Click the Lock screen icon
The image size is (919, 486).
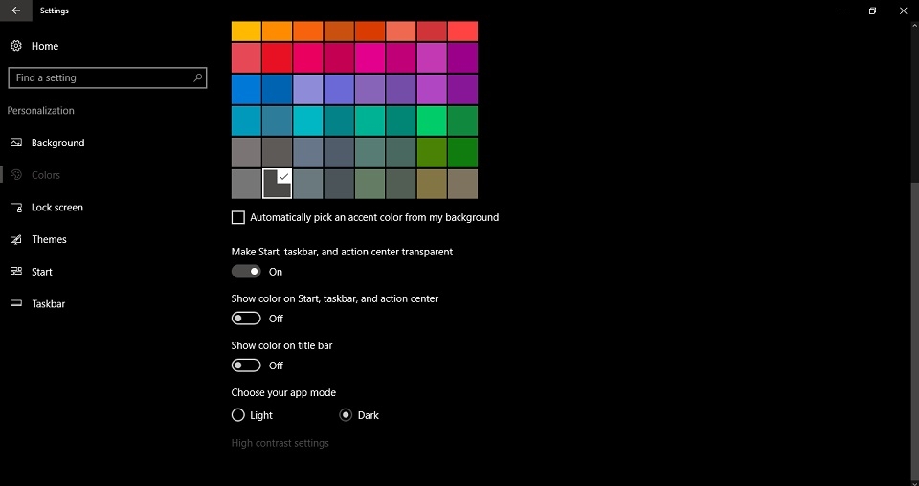pyautogui.click(x=16, y=208)
